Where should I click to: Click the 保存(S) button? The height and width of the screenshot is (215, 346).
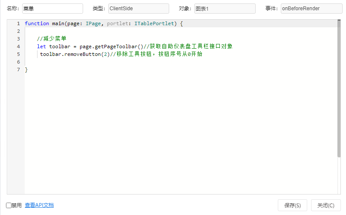pyautogui.click(x=292, y=205)
